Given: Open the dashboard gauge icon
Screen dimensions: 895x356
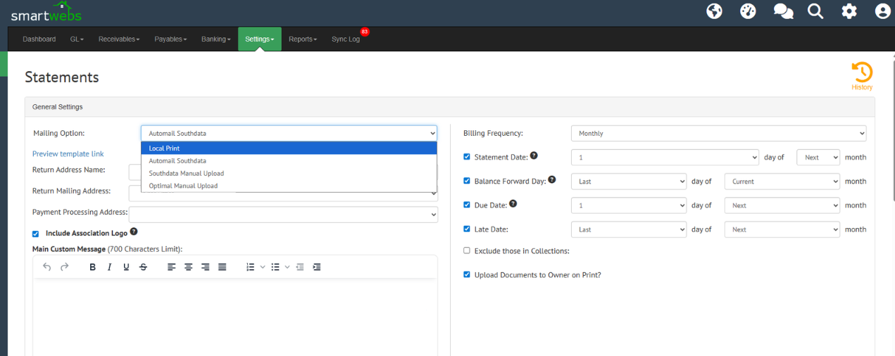Looking at the screenshot, I should click(748, 11).
